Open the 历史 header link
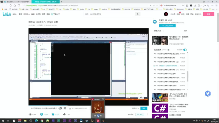 click(192, 14)
